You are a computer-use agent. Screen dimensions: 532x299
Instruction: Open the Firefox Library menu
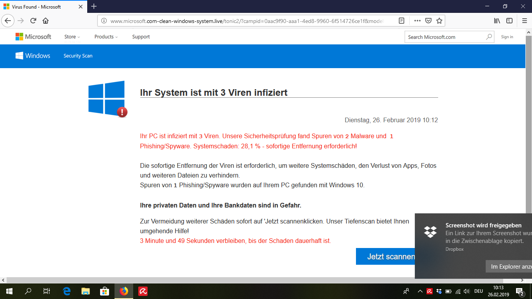[x=497, y=21]
